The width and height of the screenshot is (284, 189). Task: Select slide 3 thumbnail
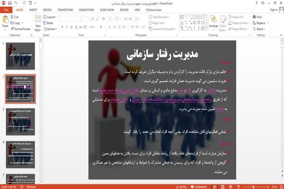pos(20,122)
